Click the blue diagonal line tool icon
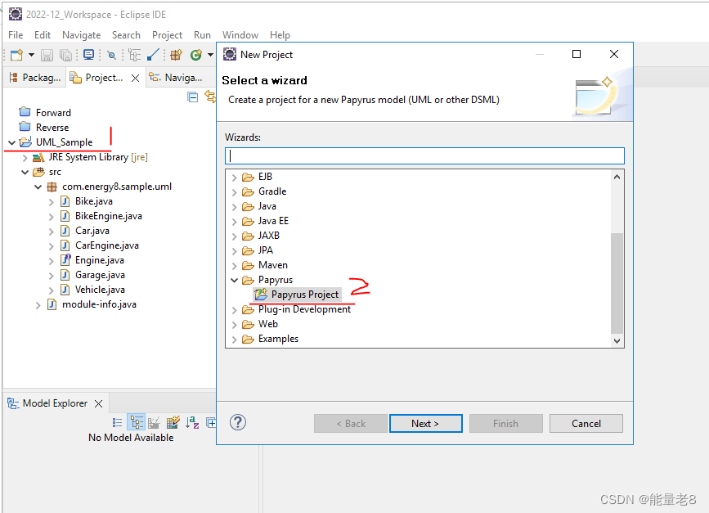 click(x=153, y=55)
